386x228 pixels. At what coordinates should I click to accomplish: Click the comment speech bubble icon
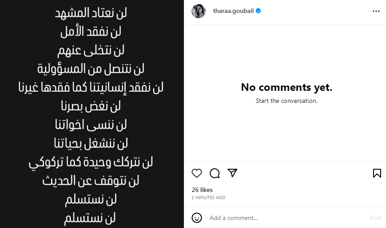point(215,173)
